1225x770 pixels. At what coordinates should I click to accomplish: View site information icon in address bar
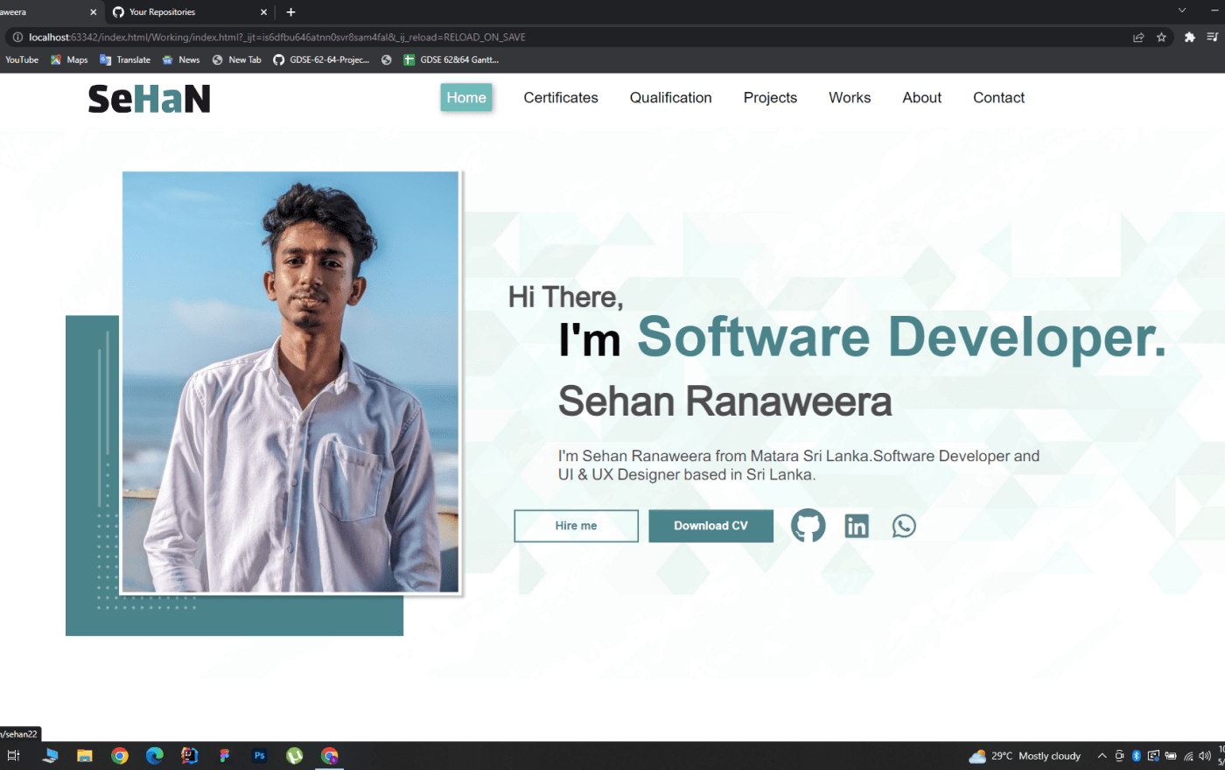[17, 38]
